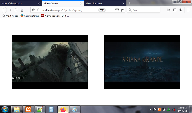The width and height of the screenshot is (192, 113).
Task: Click the browser Back arrow button
Action: [x=4, y=10]
